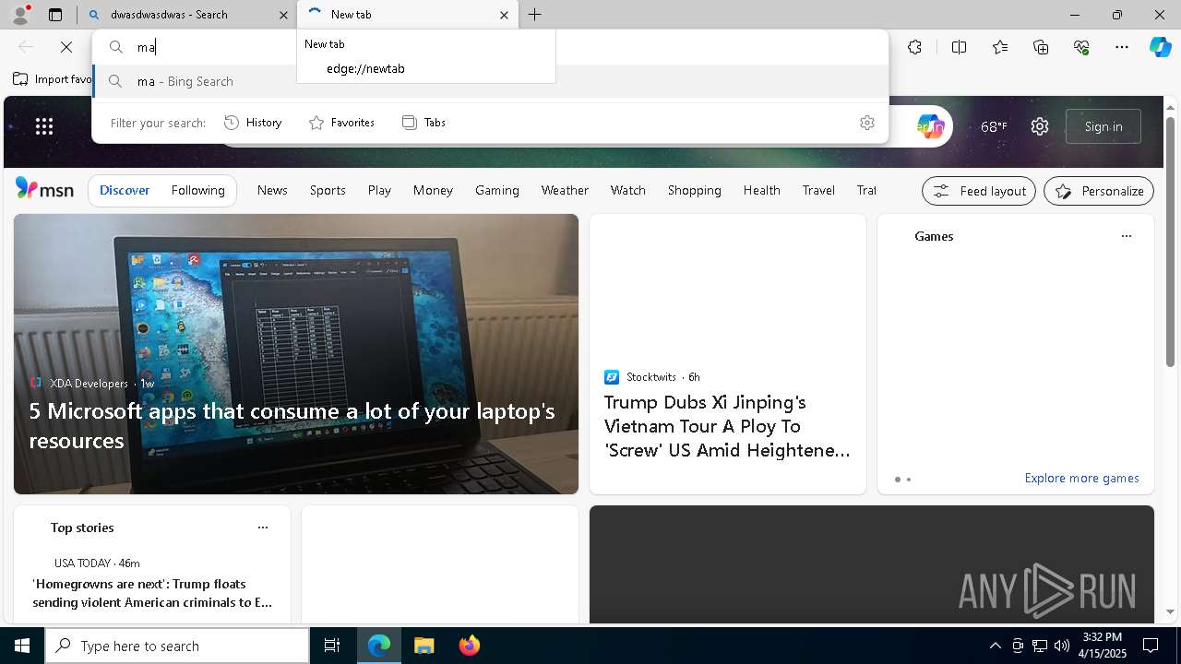Go to the msn logo home

pyautogui.click(x=44, y=189)
